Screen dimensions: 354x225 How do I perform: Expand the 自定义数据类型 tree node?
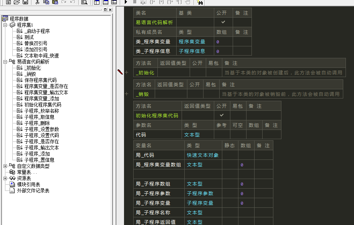[5, 166]
